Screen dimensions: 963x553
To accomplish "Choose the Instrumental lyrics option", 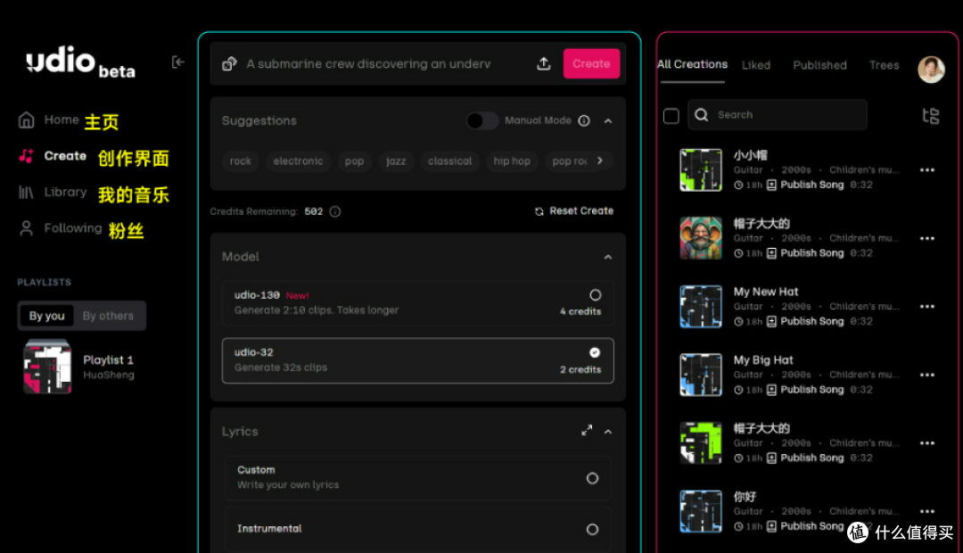I will (x=417, y=529).
